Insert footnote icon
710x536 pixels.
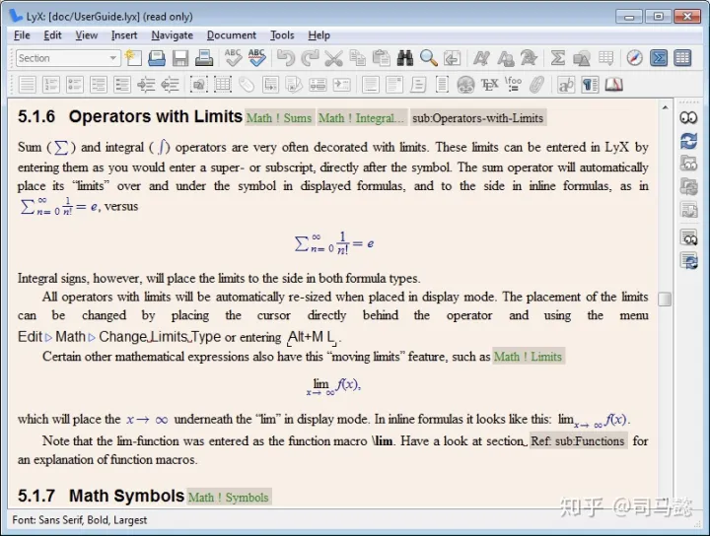[x=371, y=84]
